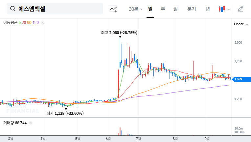Click the search magnifier icon
The width and height of the screenshot is (251, 142).
coord(12,9)
